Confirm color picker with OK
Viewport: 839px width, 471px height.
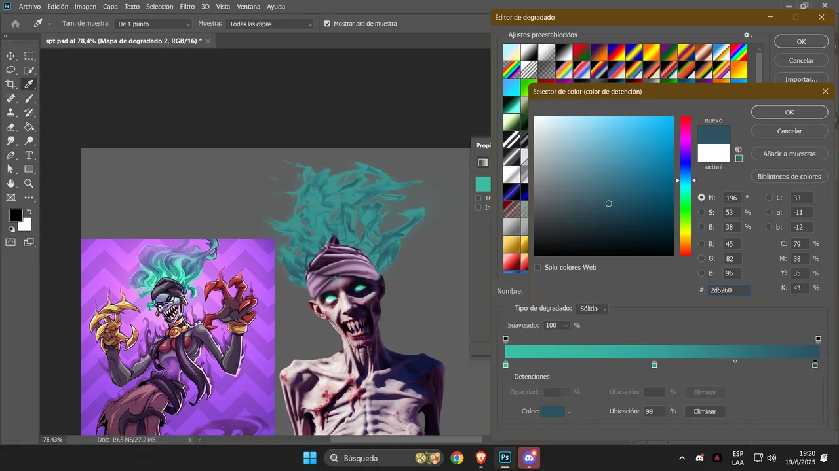coord(789,113)
